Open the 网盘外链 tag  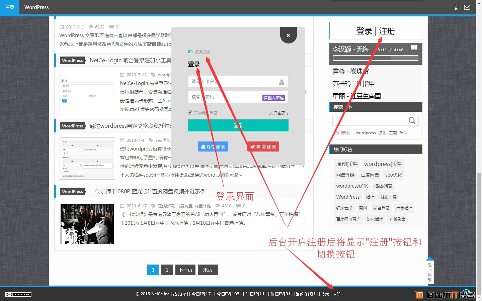click(345, 175)
